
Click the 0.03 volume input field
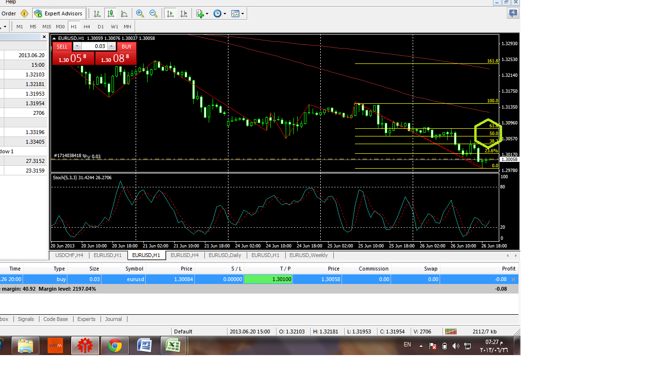94,46
